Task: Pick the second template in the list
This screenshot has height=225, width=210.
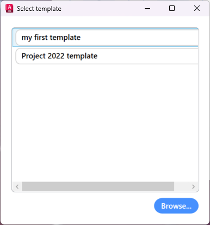Action: click(x=107, y=56)
